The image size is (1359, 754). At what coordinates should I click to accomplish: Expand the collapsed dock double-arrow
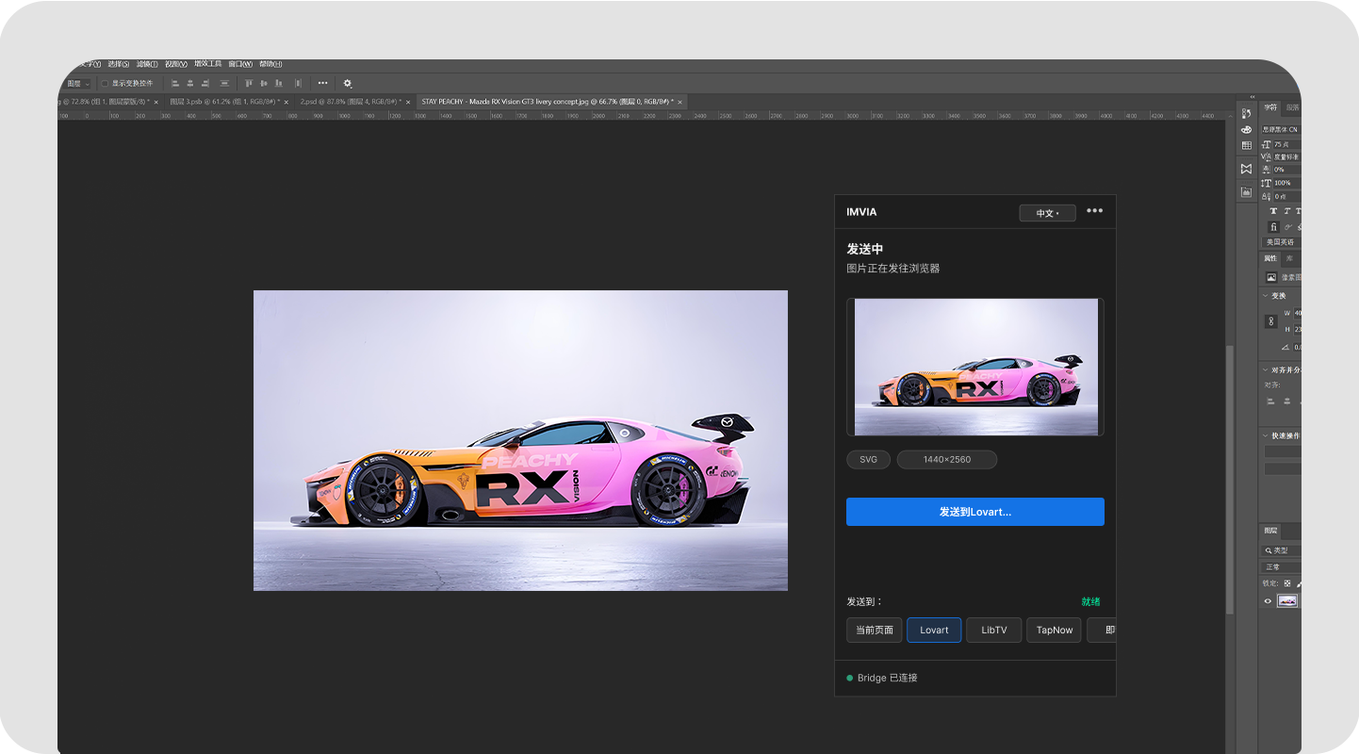pyautogui.click(x=1252, y=97)
